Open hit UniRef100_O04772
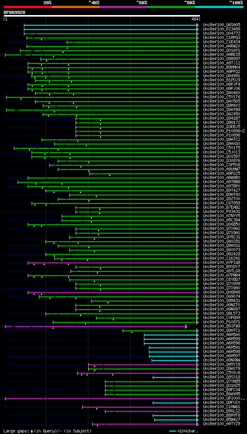 tap(222, 34)
